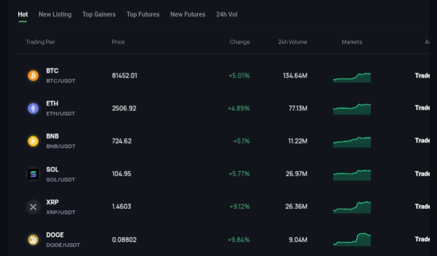Open the BNB market sparkline chart

(x=352, y=142)
